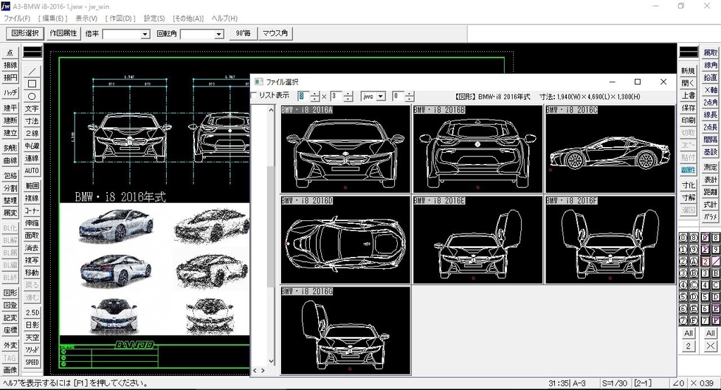Choose the 接線 tangent line tool

pyautogui.click(x=10, y=65)
